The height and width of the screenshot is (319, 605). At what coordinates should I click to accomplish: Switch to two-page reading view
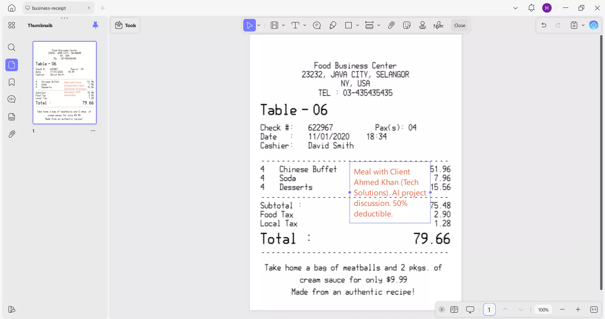[x=454, y=310]
